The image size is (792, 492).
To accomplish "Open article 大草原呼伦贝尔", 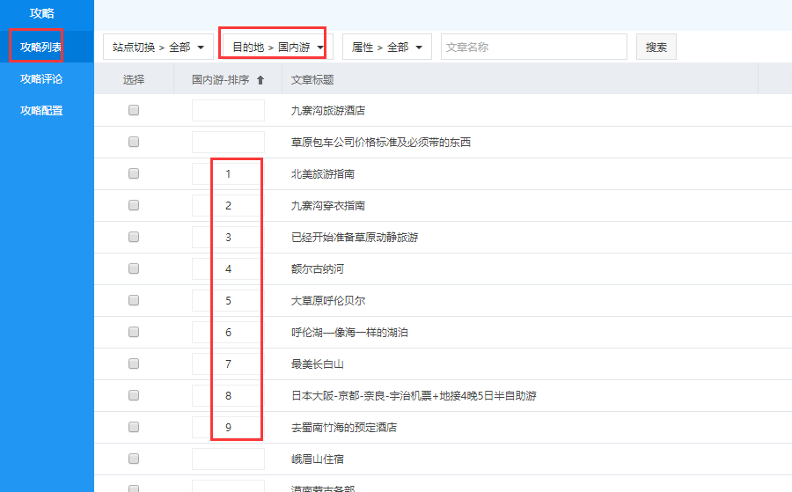I will coord(328,301).
